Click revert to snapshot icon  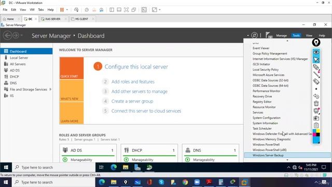pyautogui.click(x=94, y=10)
